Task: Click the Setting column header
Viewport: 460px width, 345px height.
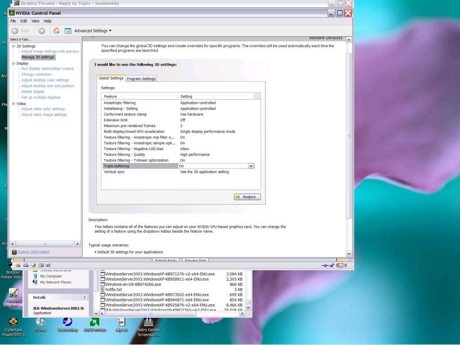Action: 216,97
